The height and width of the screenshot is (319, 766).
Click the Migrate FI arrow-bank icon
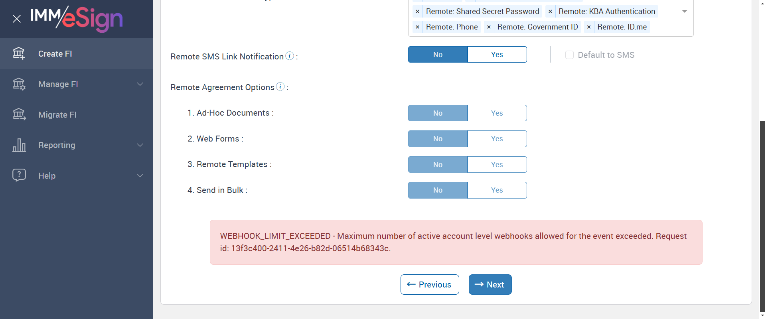tap(19, 114)
